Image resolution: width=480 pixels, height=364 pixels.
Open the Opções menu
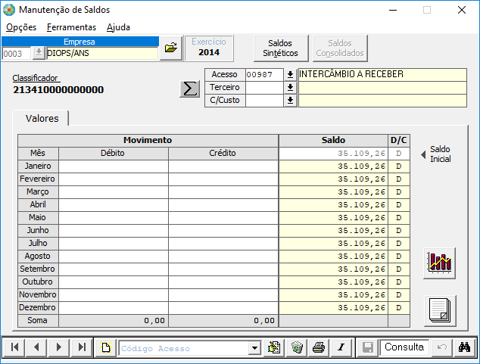21,27
